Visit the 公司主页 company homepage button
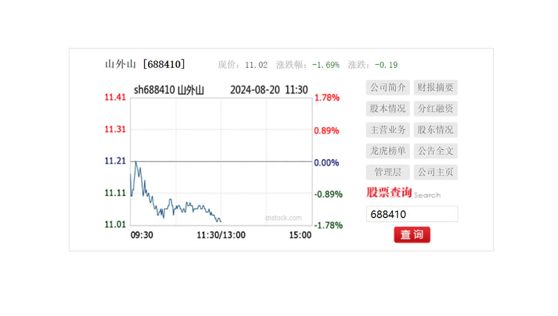This screenshot has height=316, width=558. click(435, 172)
